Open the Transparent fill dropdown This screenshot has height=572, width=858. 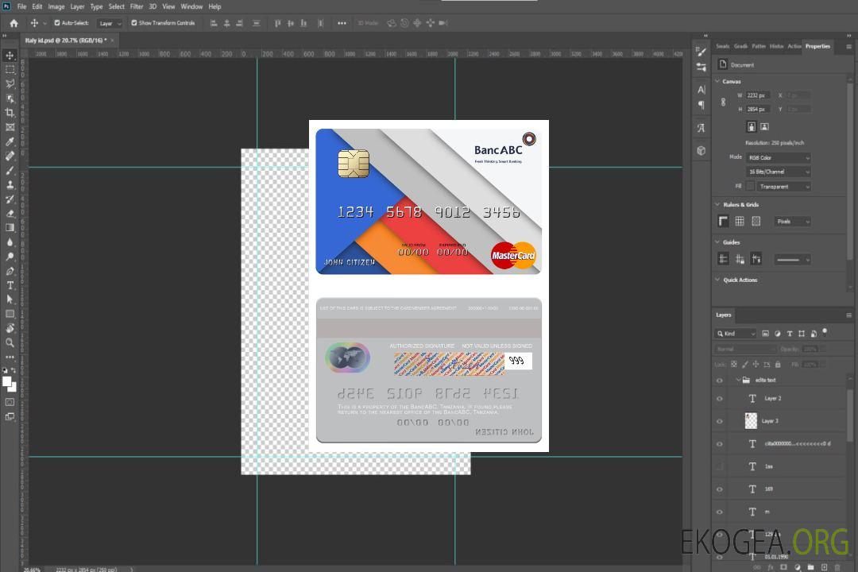783,187
